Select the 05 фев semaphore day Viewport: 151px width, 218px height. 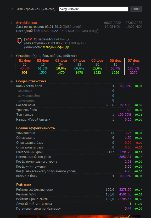point(97,66)
